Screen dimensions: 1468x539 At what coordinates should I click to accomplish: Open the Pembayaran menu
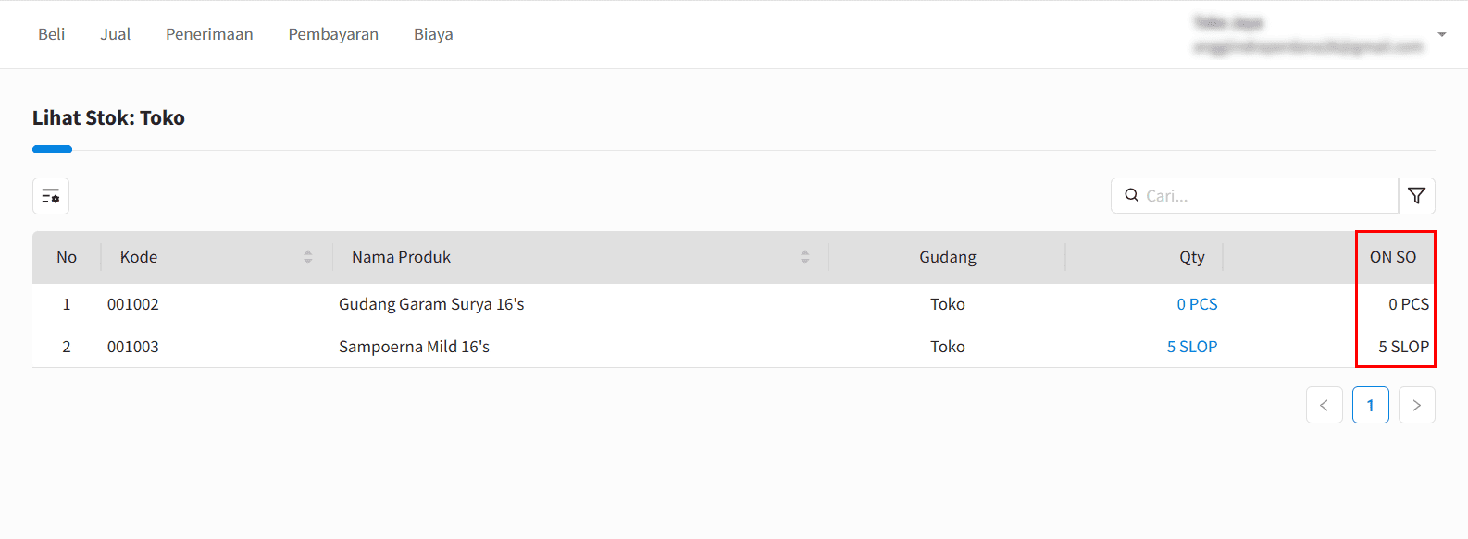pyautogui.click(x=333, y=34)
